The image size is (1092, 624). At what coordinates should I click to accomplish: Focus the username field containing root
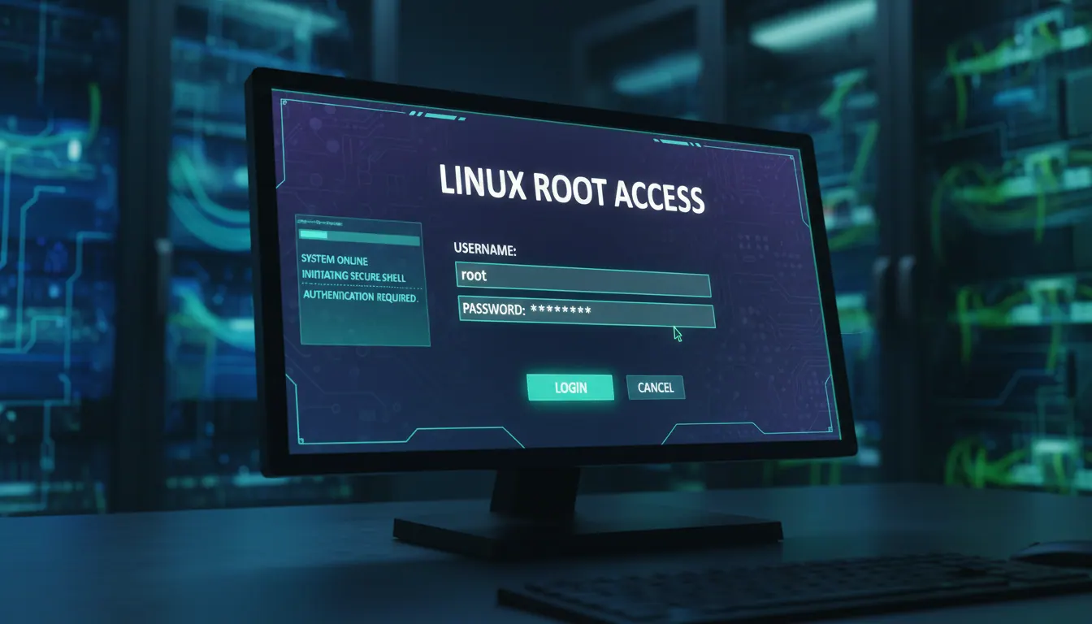tap(583, 278)
